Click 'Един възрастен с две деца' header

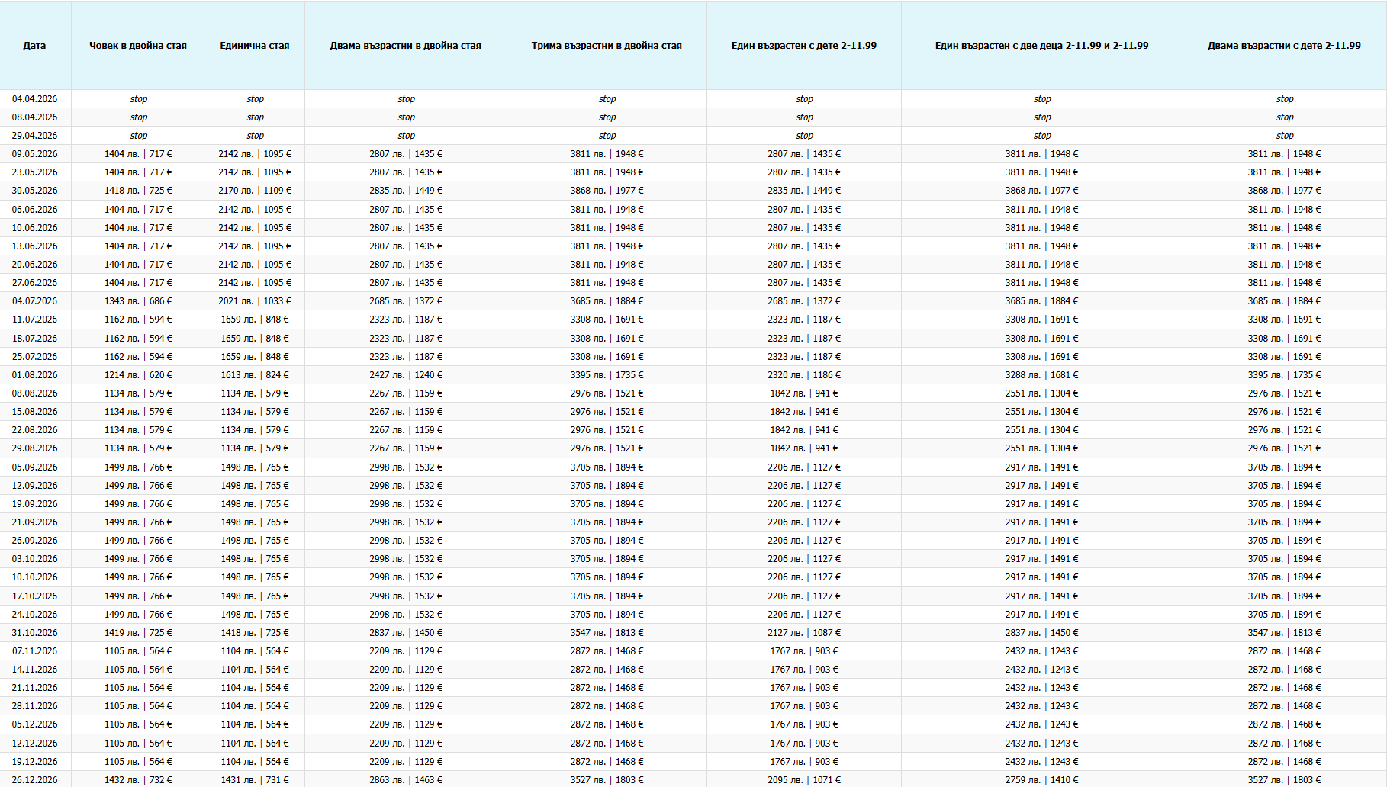1041,46
